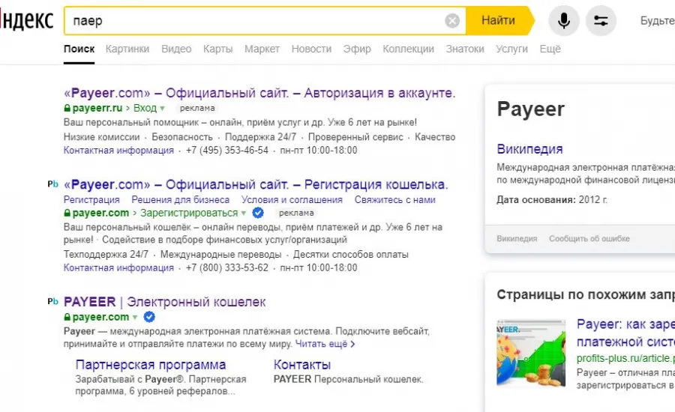Screen dimensions: 675x412
Task: Click phone number +7 (800) 333-53-62
Action: pyautogui.click(x=226, y=267)
